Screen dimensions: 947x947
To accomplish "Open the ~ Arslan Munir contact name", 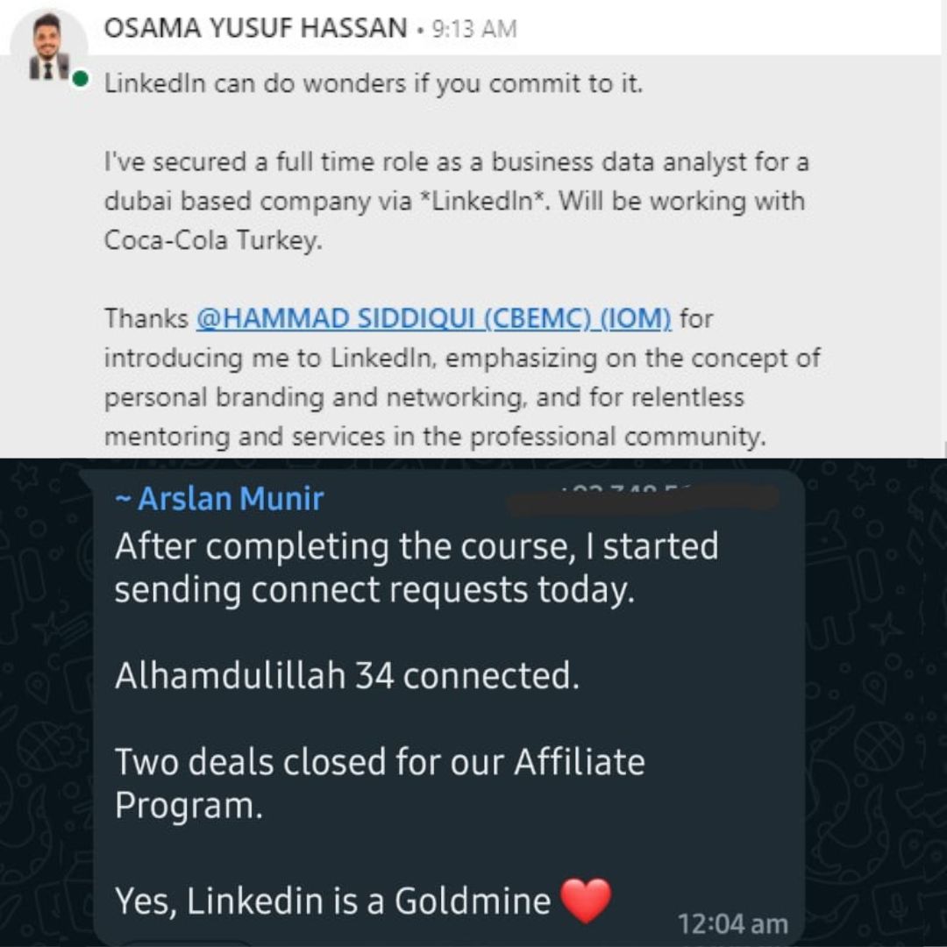I will pyautogui.click(x=220, y=499).
